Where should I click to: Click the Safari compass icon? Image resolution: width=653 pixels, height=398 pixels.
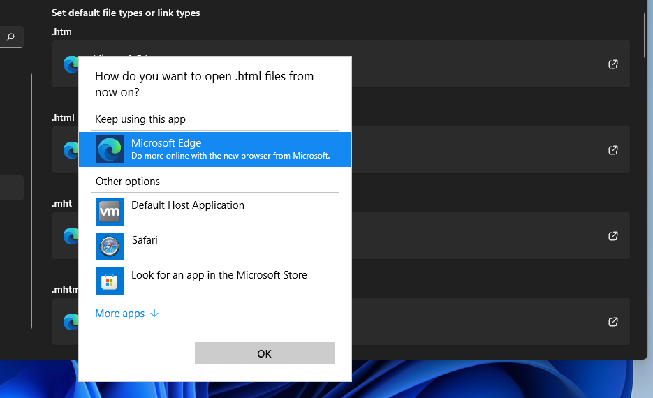pyautogui.click(x=110, y=246)
